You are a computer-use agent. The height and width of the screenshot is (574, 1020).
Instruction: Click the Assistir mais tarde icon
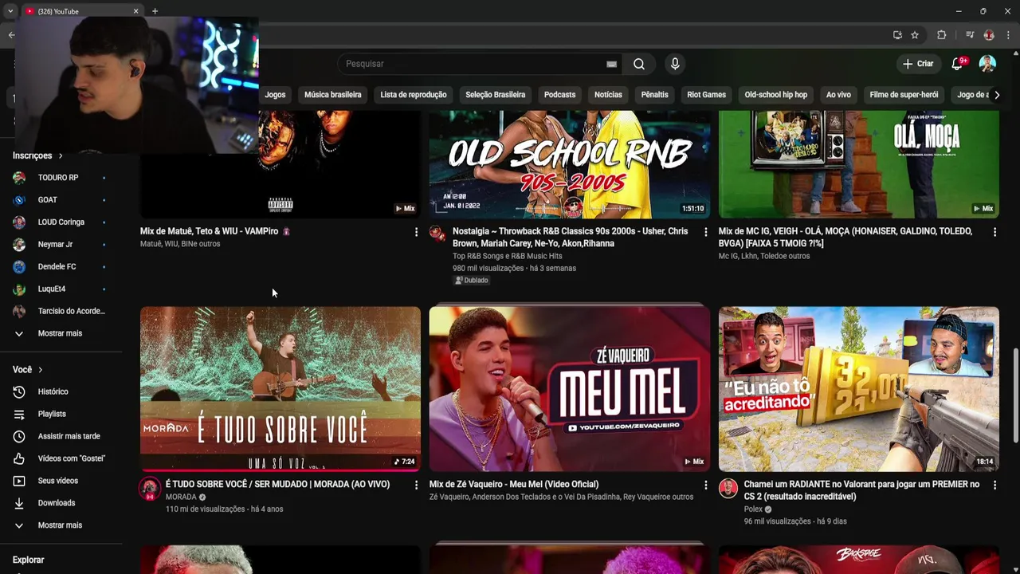[x=19, y=436]
